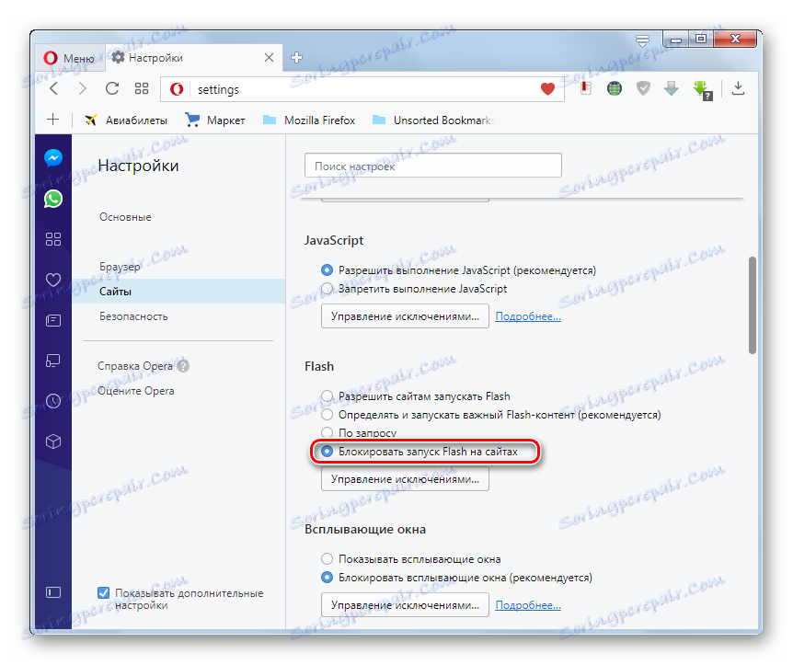The height and width of the screenshot is (665, 793).
Task: Select the 'Безопасность' settings section
Action: pyautogui.click(x=132, y=315)
